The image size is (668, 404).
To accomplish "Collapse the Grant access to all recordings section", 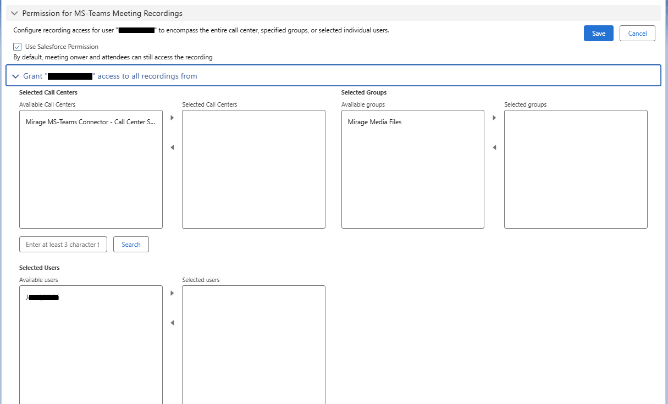I will coord(15,76).
